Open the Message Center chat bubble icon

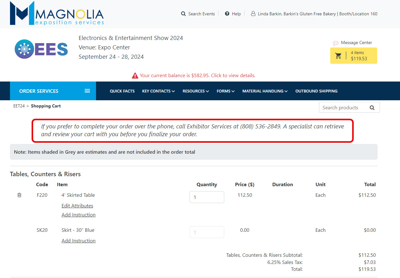(336, 43)
